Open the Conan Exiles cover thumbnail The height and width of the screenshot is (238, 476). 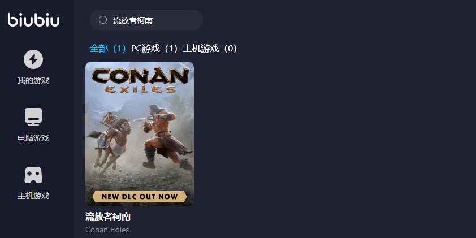pos(140,134)
